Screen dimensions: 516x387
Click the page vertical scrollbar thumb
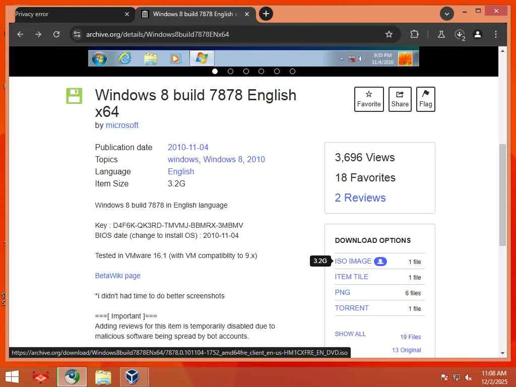502,195
